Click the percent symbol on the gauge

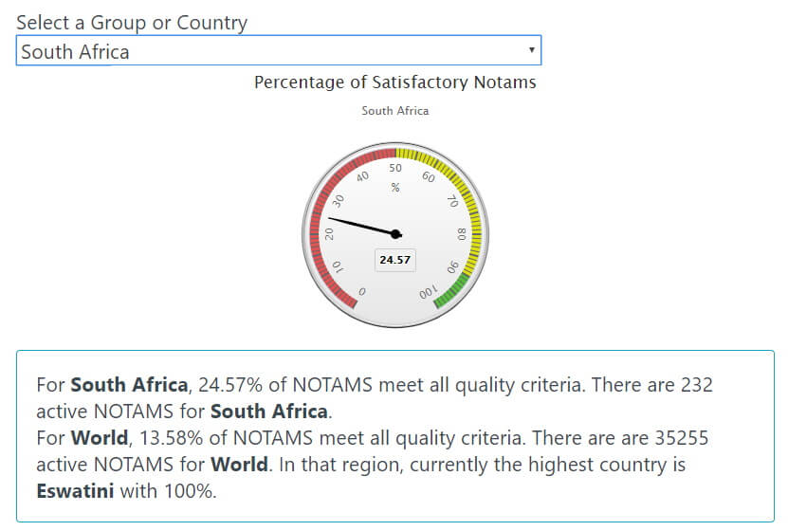(x=395, y=188)
